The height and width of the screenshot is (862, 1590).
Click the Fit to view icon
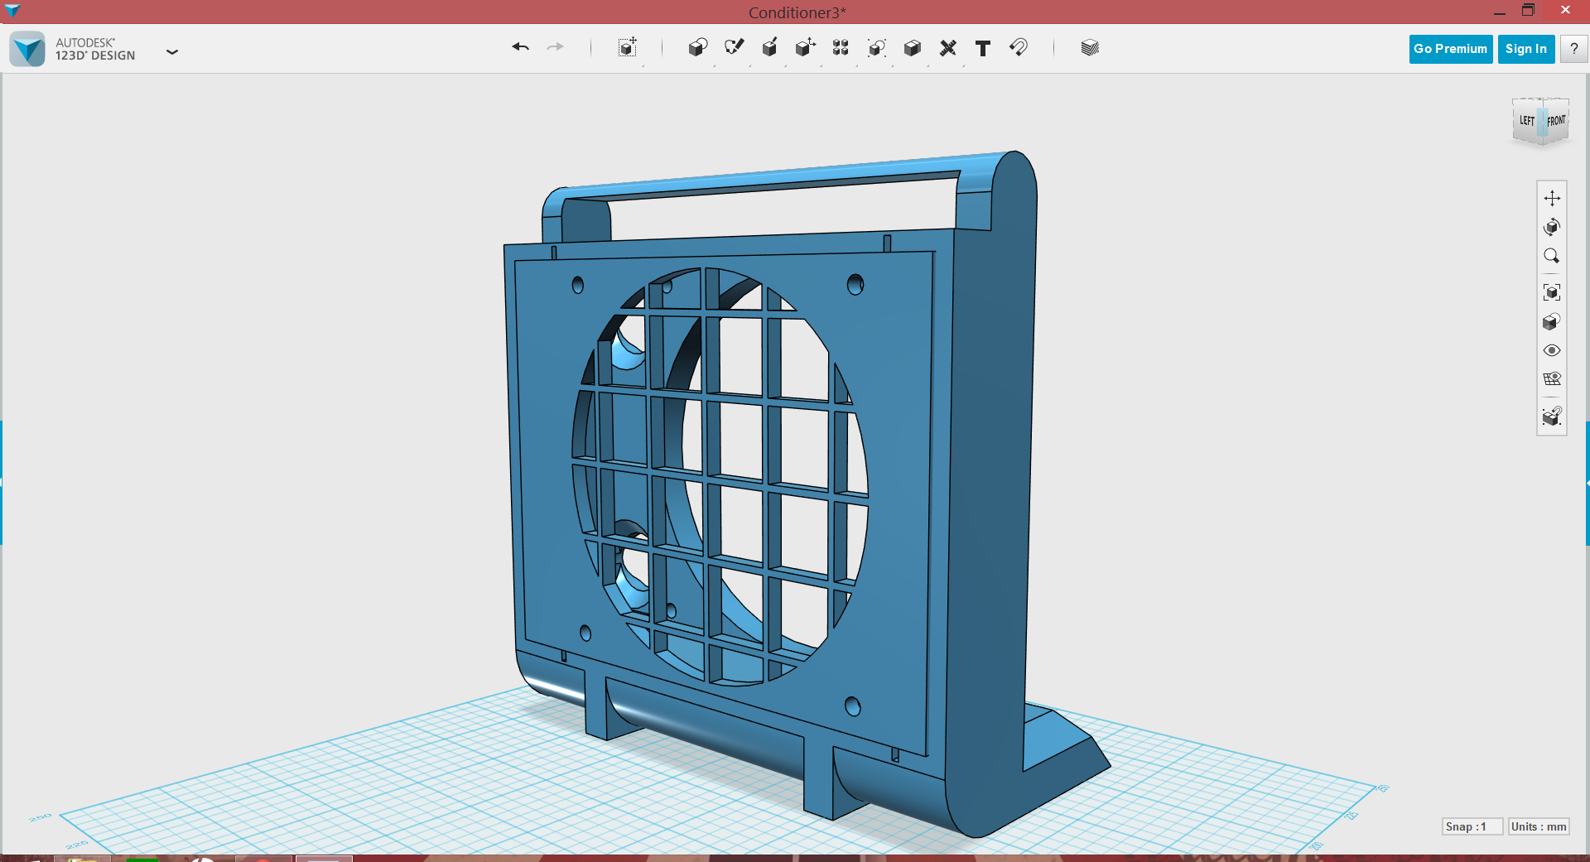1552,292
